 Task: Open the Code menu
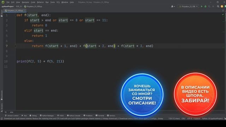pos(33,2)
